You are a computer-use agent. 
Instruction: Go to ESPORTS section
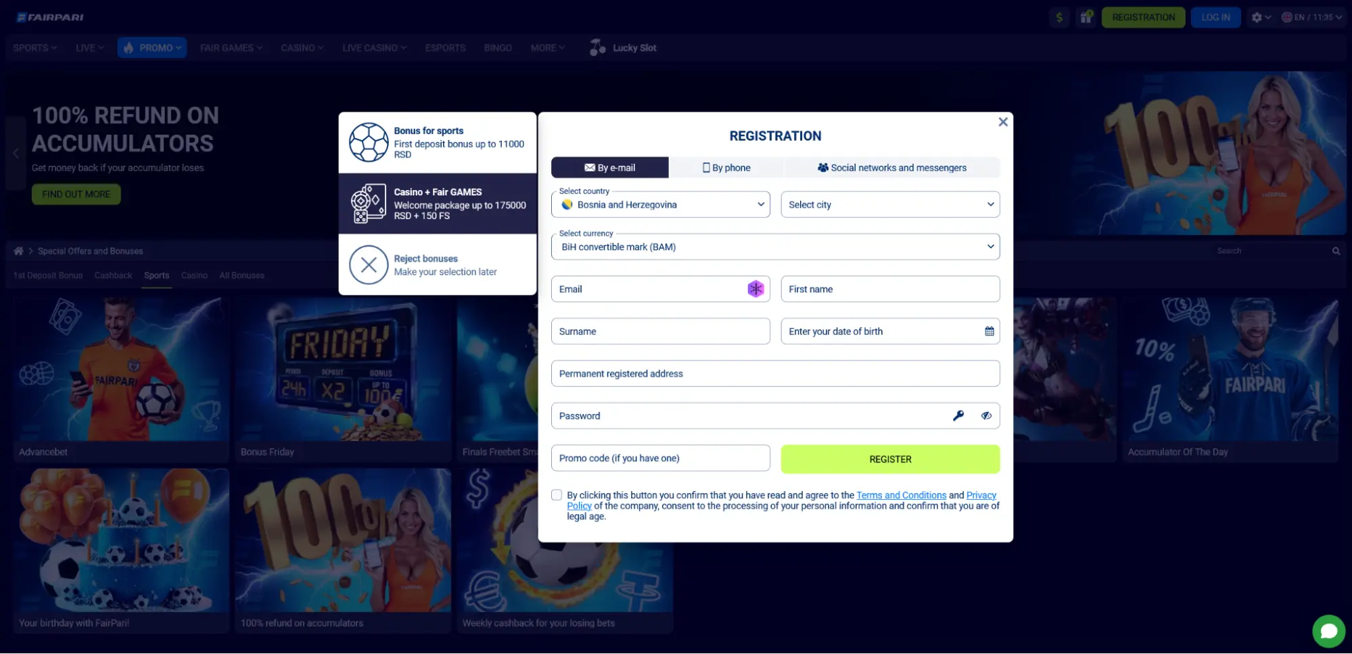coord(445,48)
